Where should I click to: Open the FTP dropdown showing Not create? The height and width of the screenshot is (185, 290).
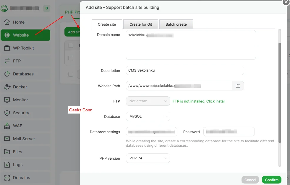148,101
